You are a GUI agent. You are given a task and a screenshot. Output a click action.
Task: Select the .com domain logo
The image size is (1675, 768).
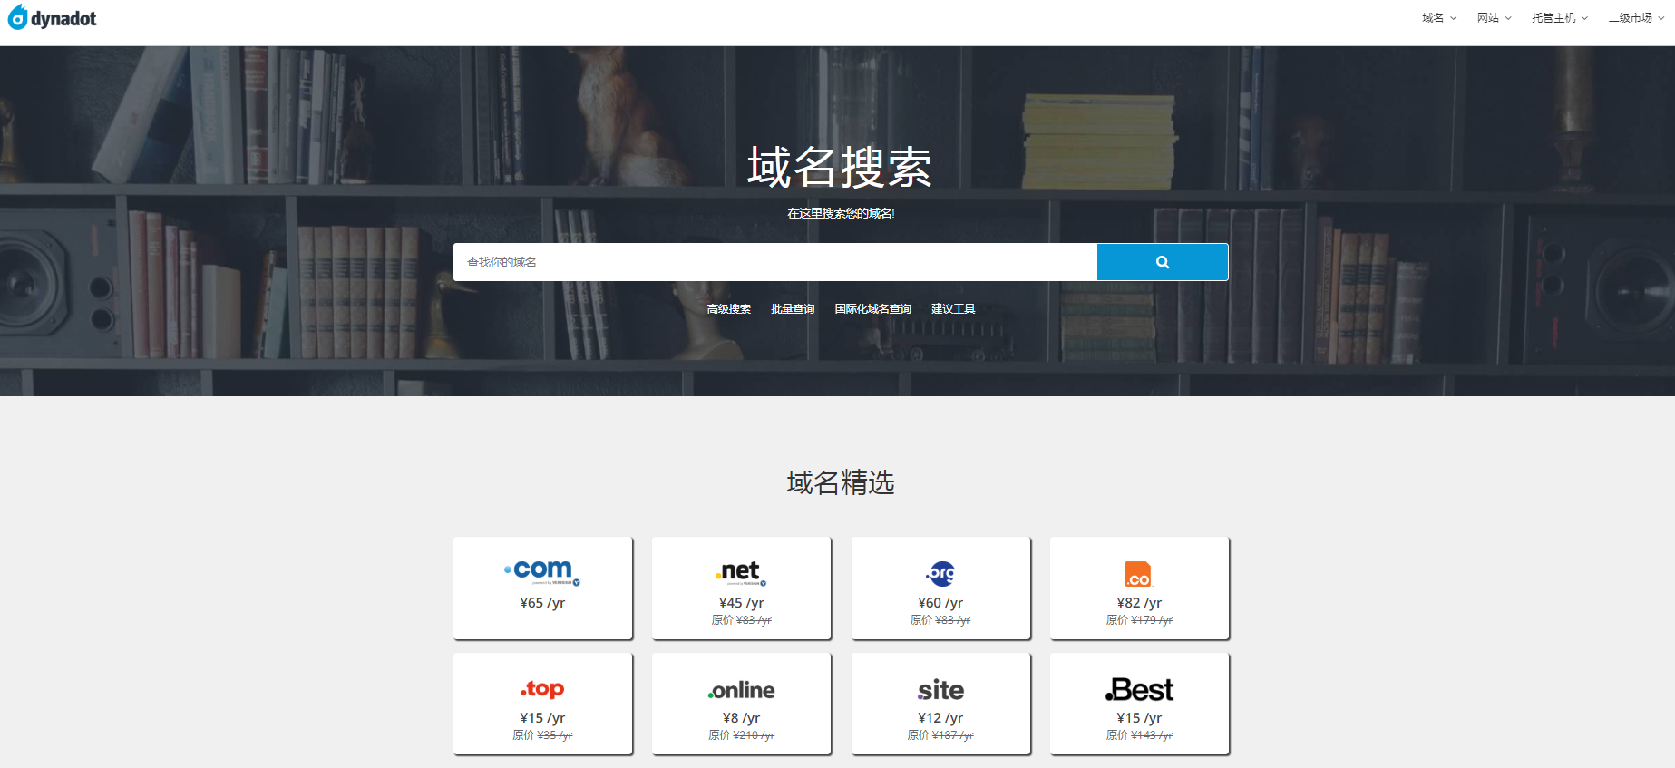pyautogui.click(x=542, y=571)
